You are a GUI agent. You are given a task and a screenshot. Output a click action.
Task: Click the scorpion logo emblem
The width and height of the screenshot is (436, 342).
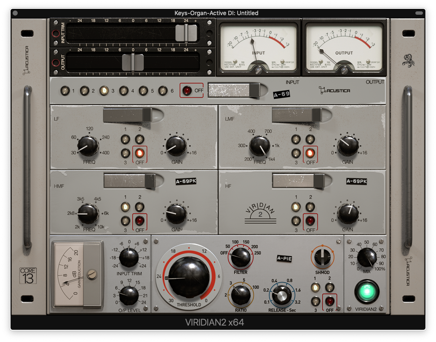point(408,61)
